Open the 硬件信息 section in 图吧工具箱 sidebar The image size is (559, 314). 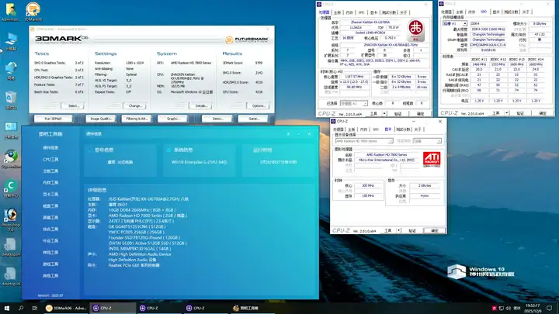tap(50, 148)
